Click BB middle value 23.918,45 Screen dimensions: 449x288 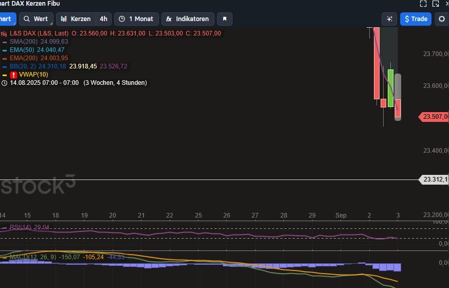pos(83,66)
